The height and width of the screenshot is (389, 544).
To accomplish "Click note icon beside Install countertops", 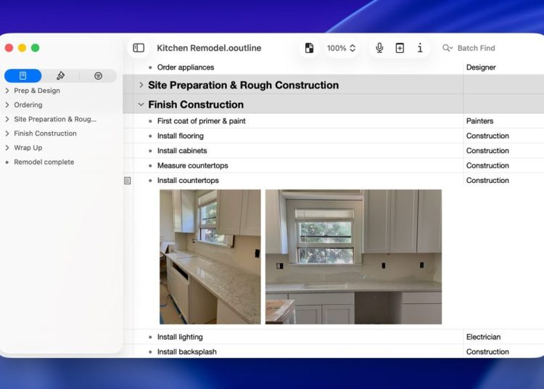I will (128, 181).
